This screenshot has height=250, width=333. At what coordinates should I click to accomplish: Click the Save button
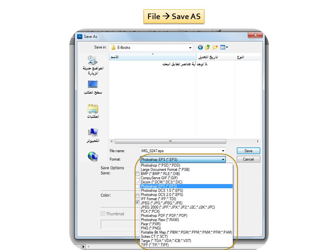(248, 151)
